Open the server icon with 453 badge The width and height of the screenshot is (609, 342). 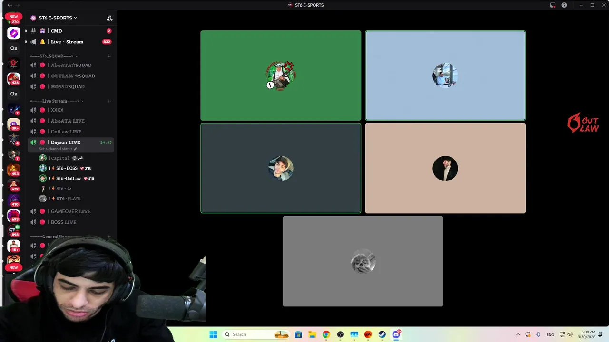click(14, 170)
